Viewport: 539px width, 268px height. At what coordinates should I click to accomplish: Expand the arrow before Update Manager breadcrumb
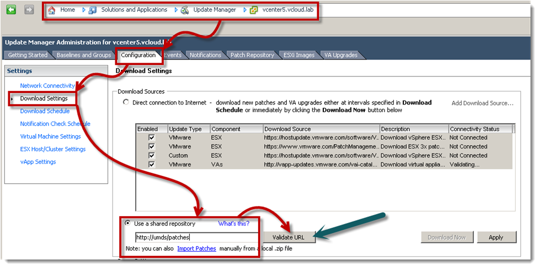click(177, 10)
